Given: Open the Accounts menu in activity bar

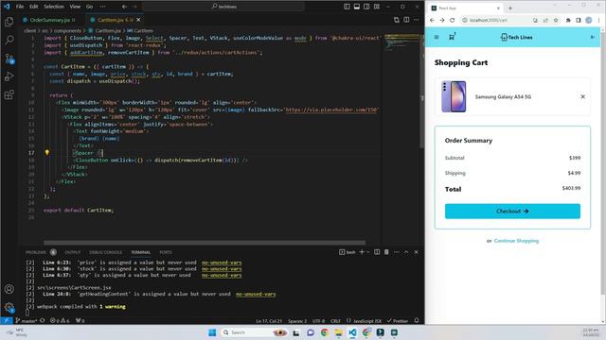Looking at the screenshot, I should pos(9,289).
